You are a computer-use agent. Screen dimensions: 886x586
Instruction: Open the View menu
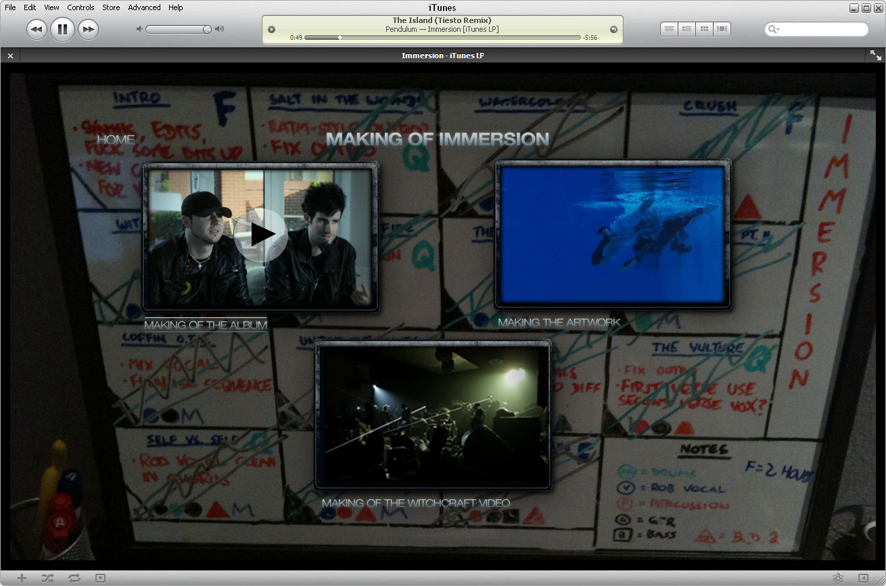coord(51,7)
